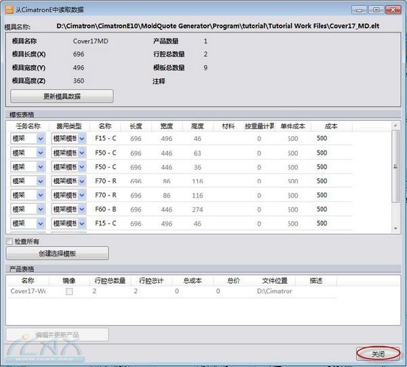407x367 pixels.
Task: Click the 成本 column header in template table
Action: tap(331, 126)
